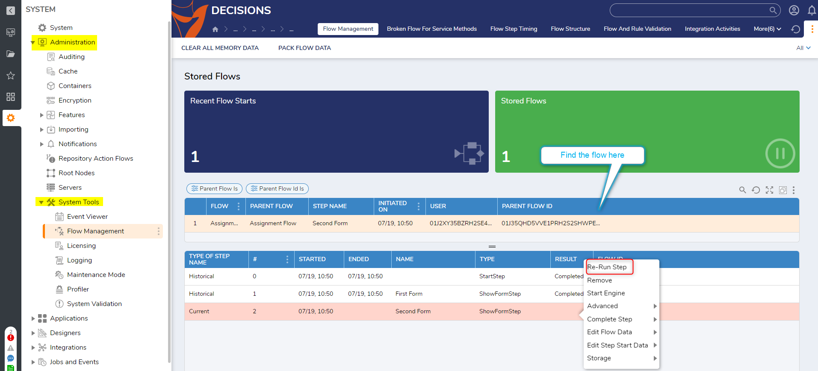Viewport: 818px width, 371px height.
Task: Open Advanced submenu in context menu
Action: click(x=621, y=306)
